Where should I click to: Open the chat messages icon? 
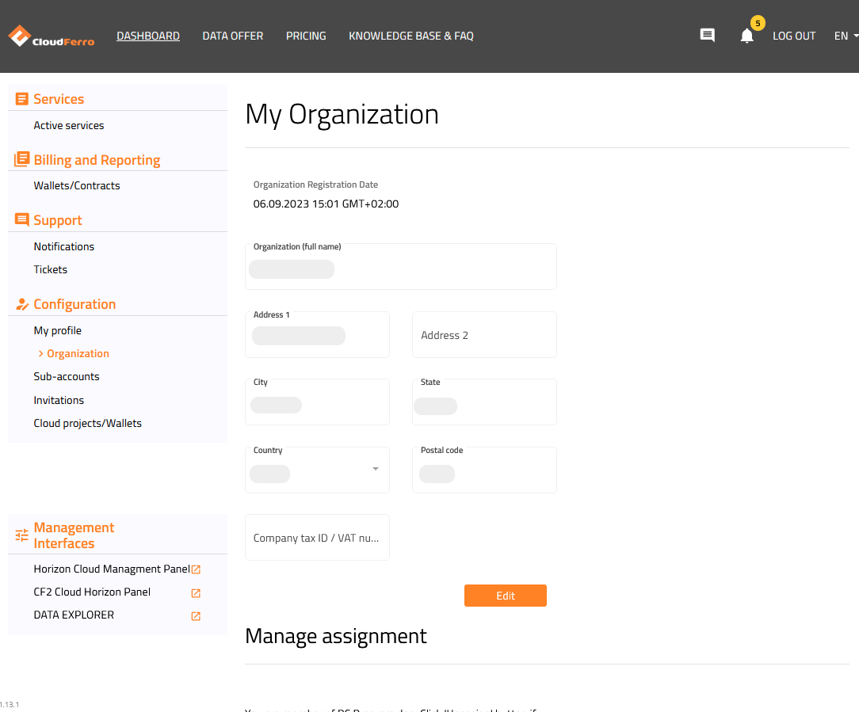(707, 35)
